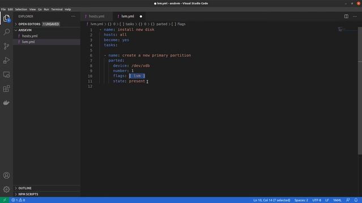Click the 'become: yes' line
Viewport: 362px width, 203px height.
point(117,40)
